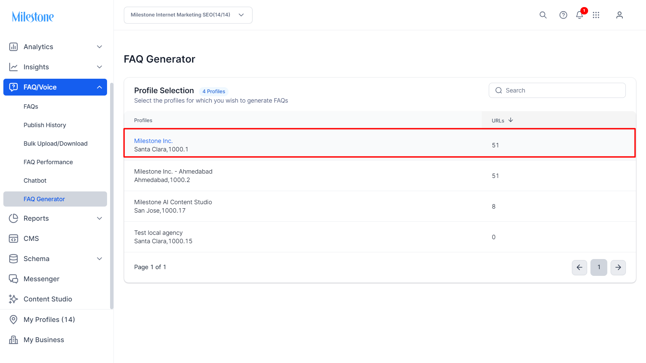646x363 pixels.
Task: Select the Test local agency profile row
Action: (x=380, y=237)
